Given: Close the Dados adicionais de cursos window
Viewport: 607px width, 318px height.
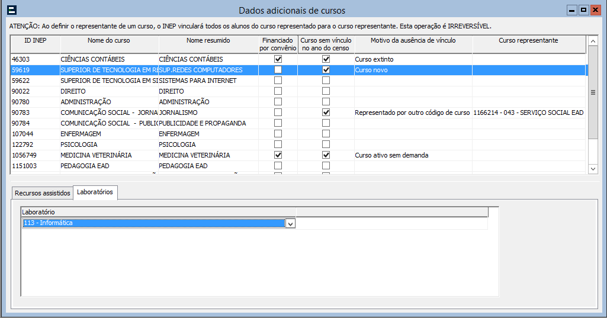Looking at the screenshot, I should 595,10.
